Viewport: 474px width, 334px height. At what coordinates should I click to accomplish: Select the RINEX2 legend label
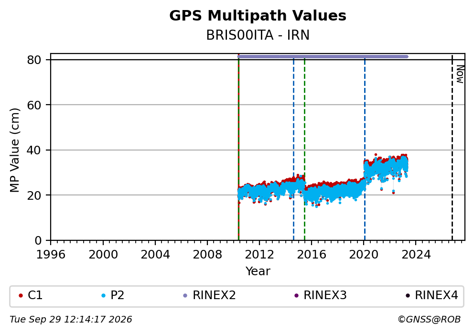(214, 295)
